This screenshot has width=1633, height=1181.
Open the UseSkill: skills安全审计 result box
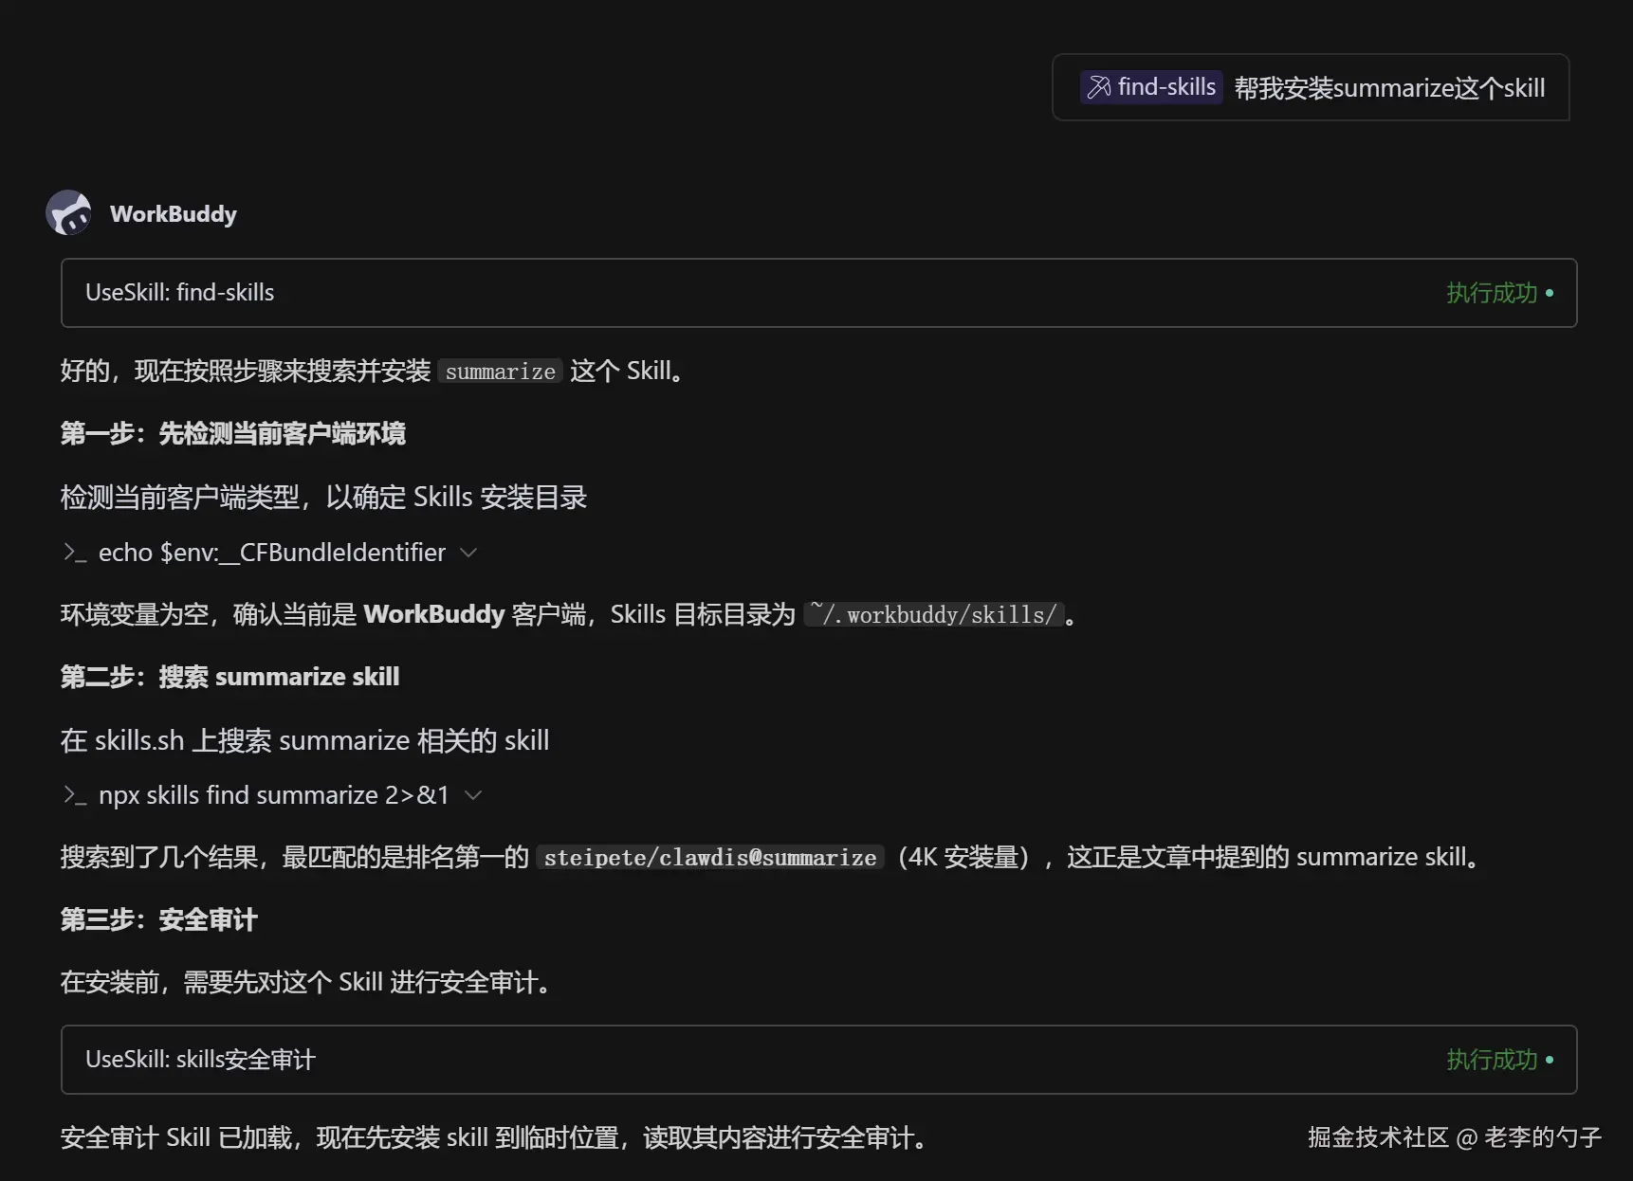[818, 1060]
